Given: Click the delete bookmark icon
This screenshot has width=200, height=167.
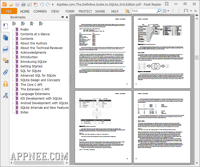Looking at the screenshot, I should point(14,24).
